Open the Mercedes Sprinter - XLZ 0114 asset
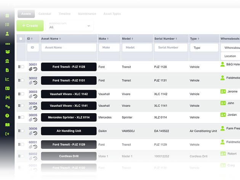Viewport: 240px width, 180px height. click(x=69, y=117)
